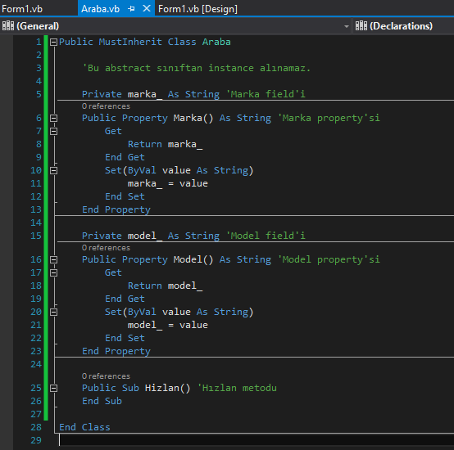Viewport: 454px width, 450px height.
Task: Click the MustInherit keyword on line 1
Action: tap(130, 42)
